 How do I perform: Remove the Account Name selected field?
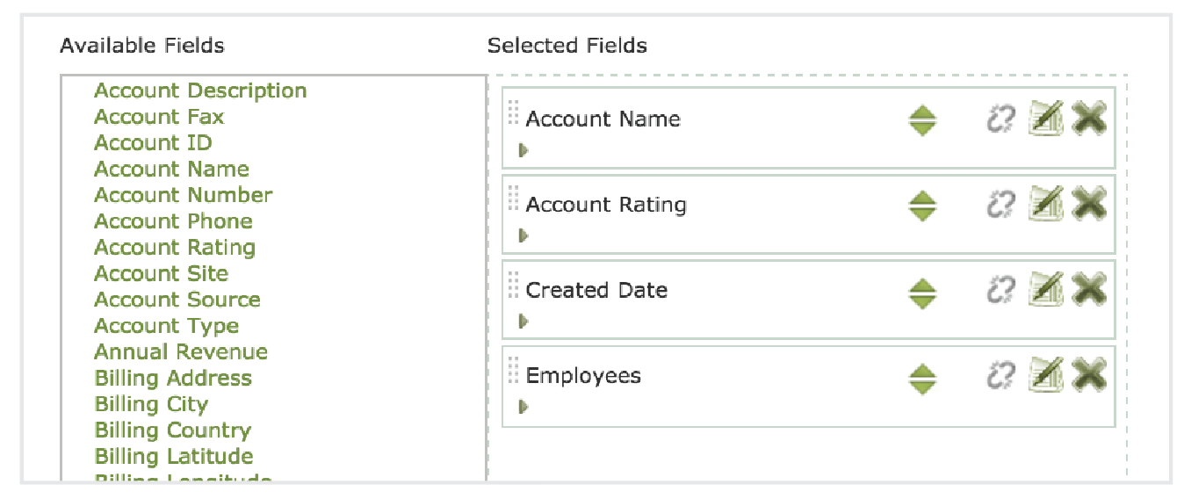pyautogui.click(x=1088, y=119)
